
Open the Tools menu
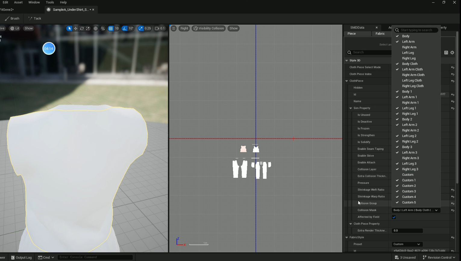[50, 2]
